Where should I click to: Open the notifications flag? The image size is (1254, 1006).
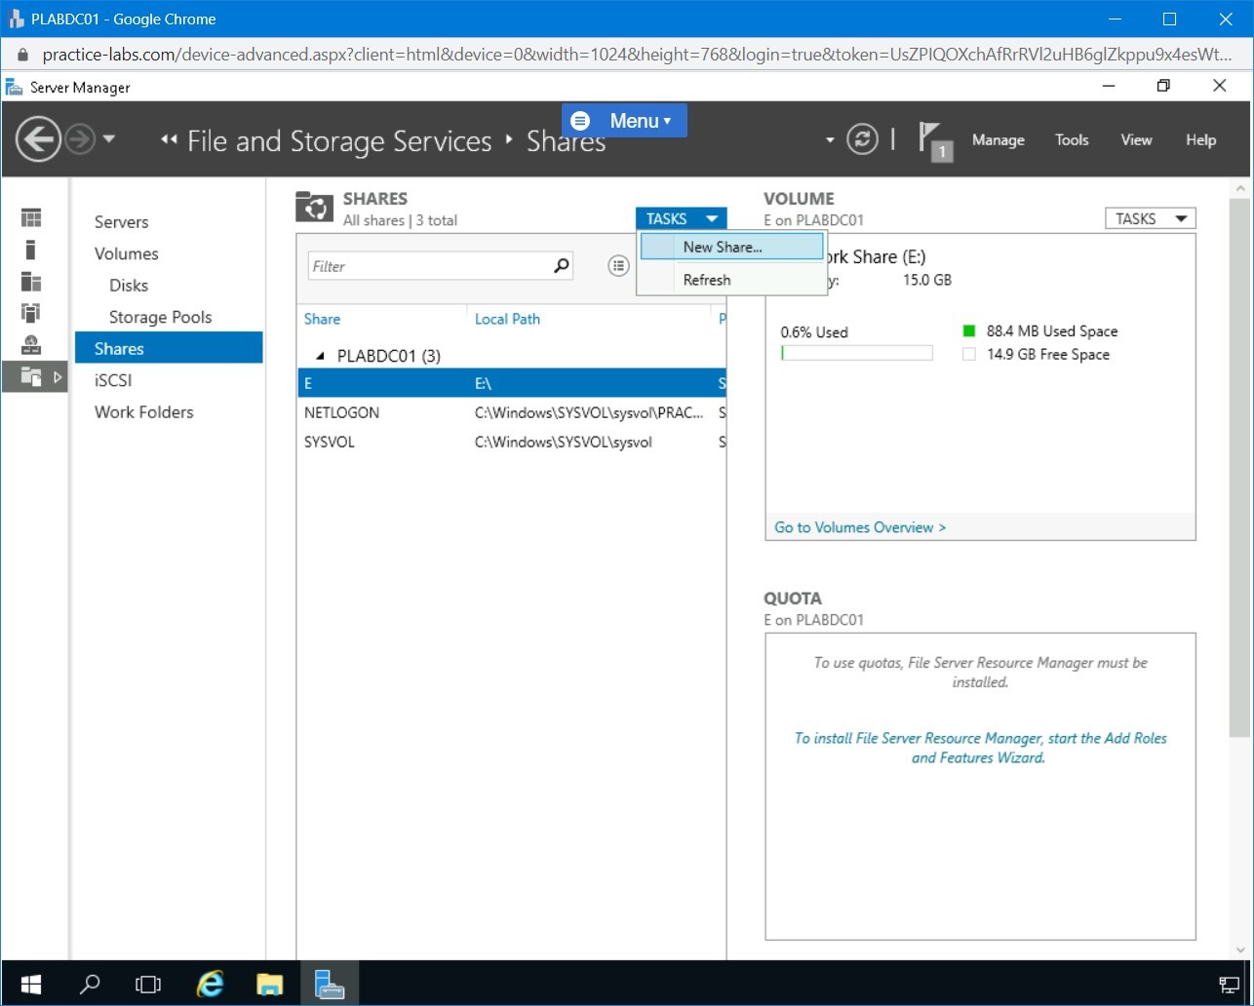click(x=934, y=140)
